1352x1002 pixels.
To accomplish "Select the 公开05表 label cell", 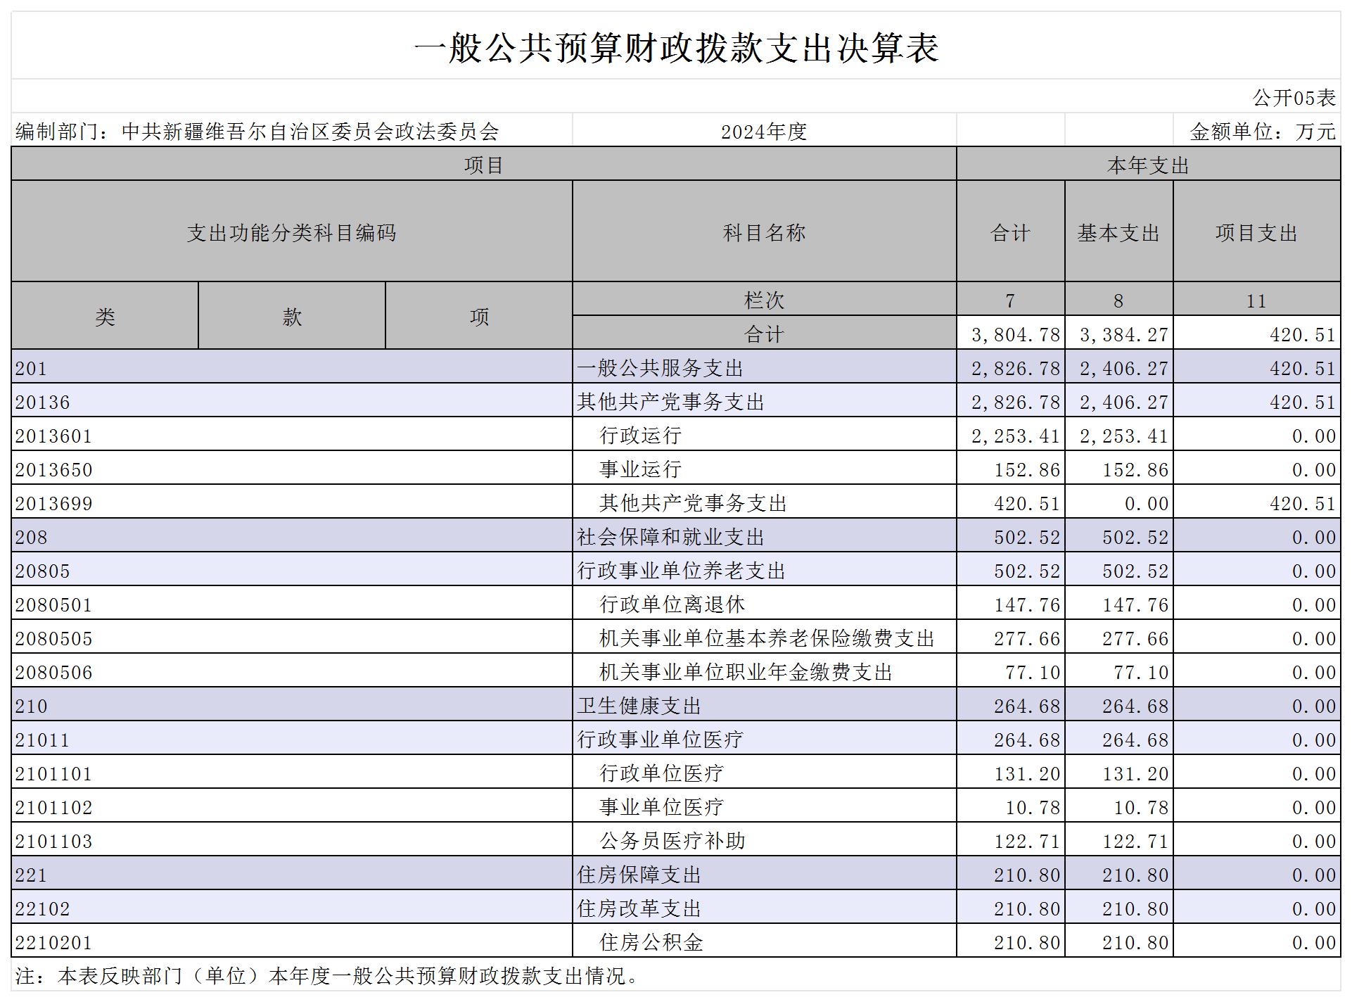I will tap(1294, 98).
